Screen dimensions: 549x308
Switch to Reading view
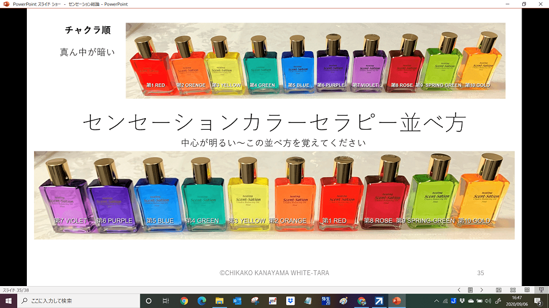527,290
